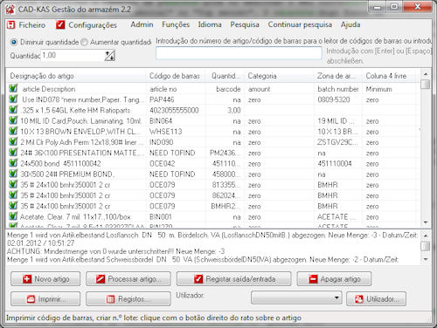Open the Idioma menu
Viewport: 437px width, 328px height.
point(210,24)
